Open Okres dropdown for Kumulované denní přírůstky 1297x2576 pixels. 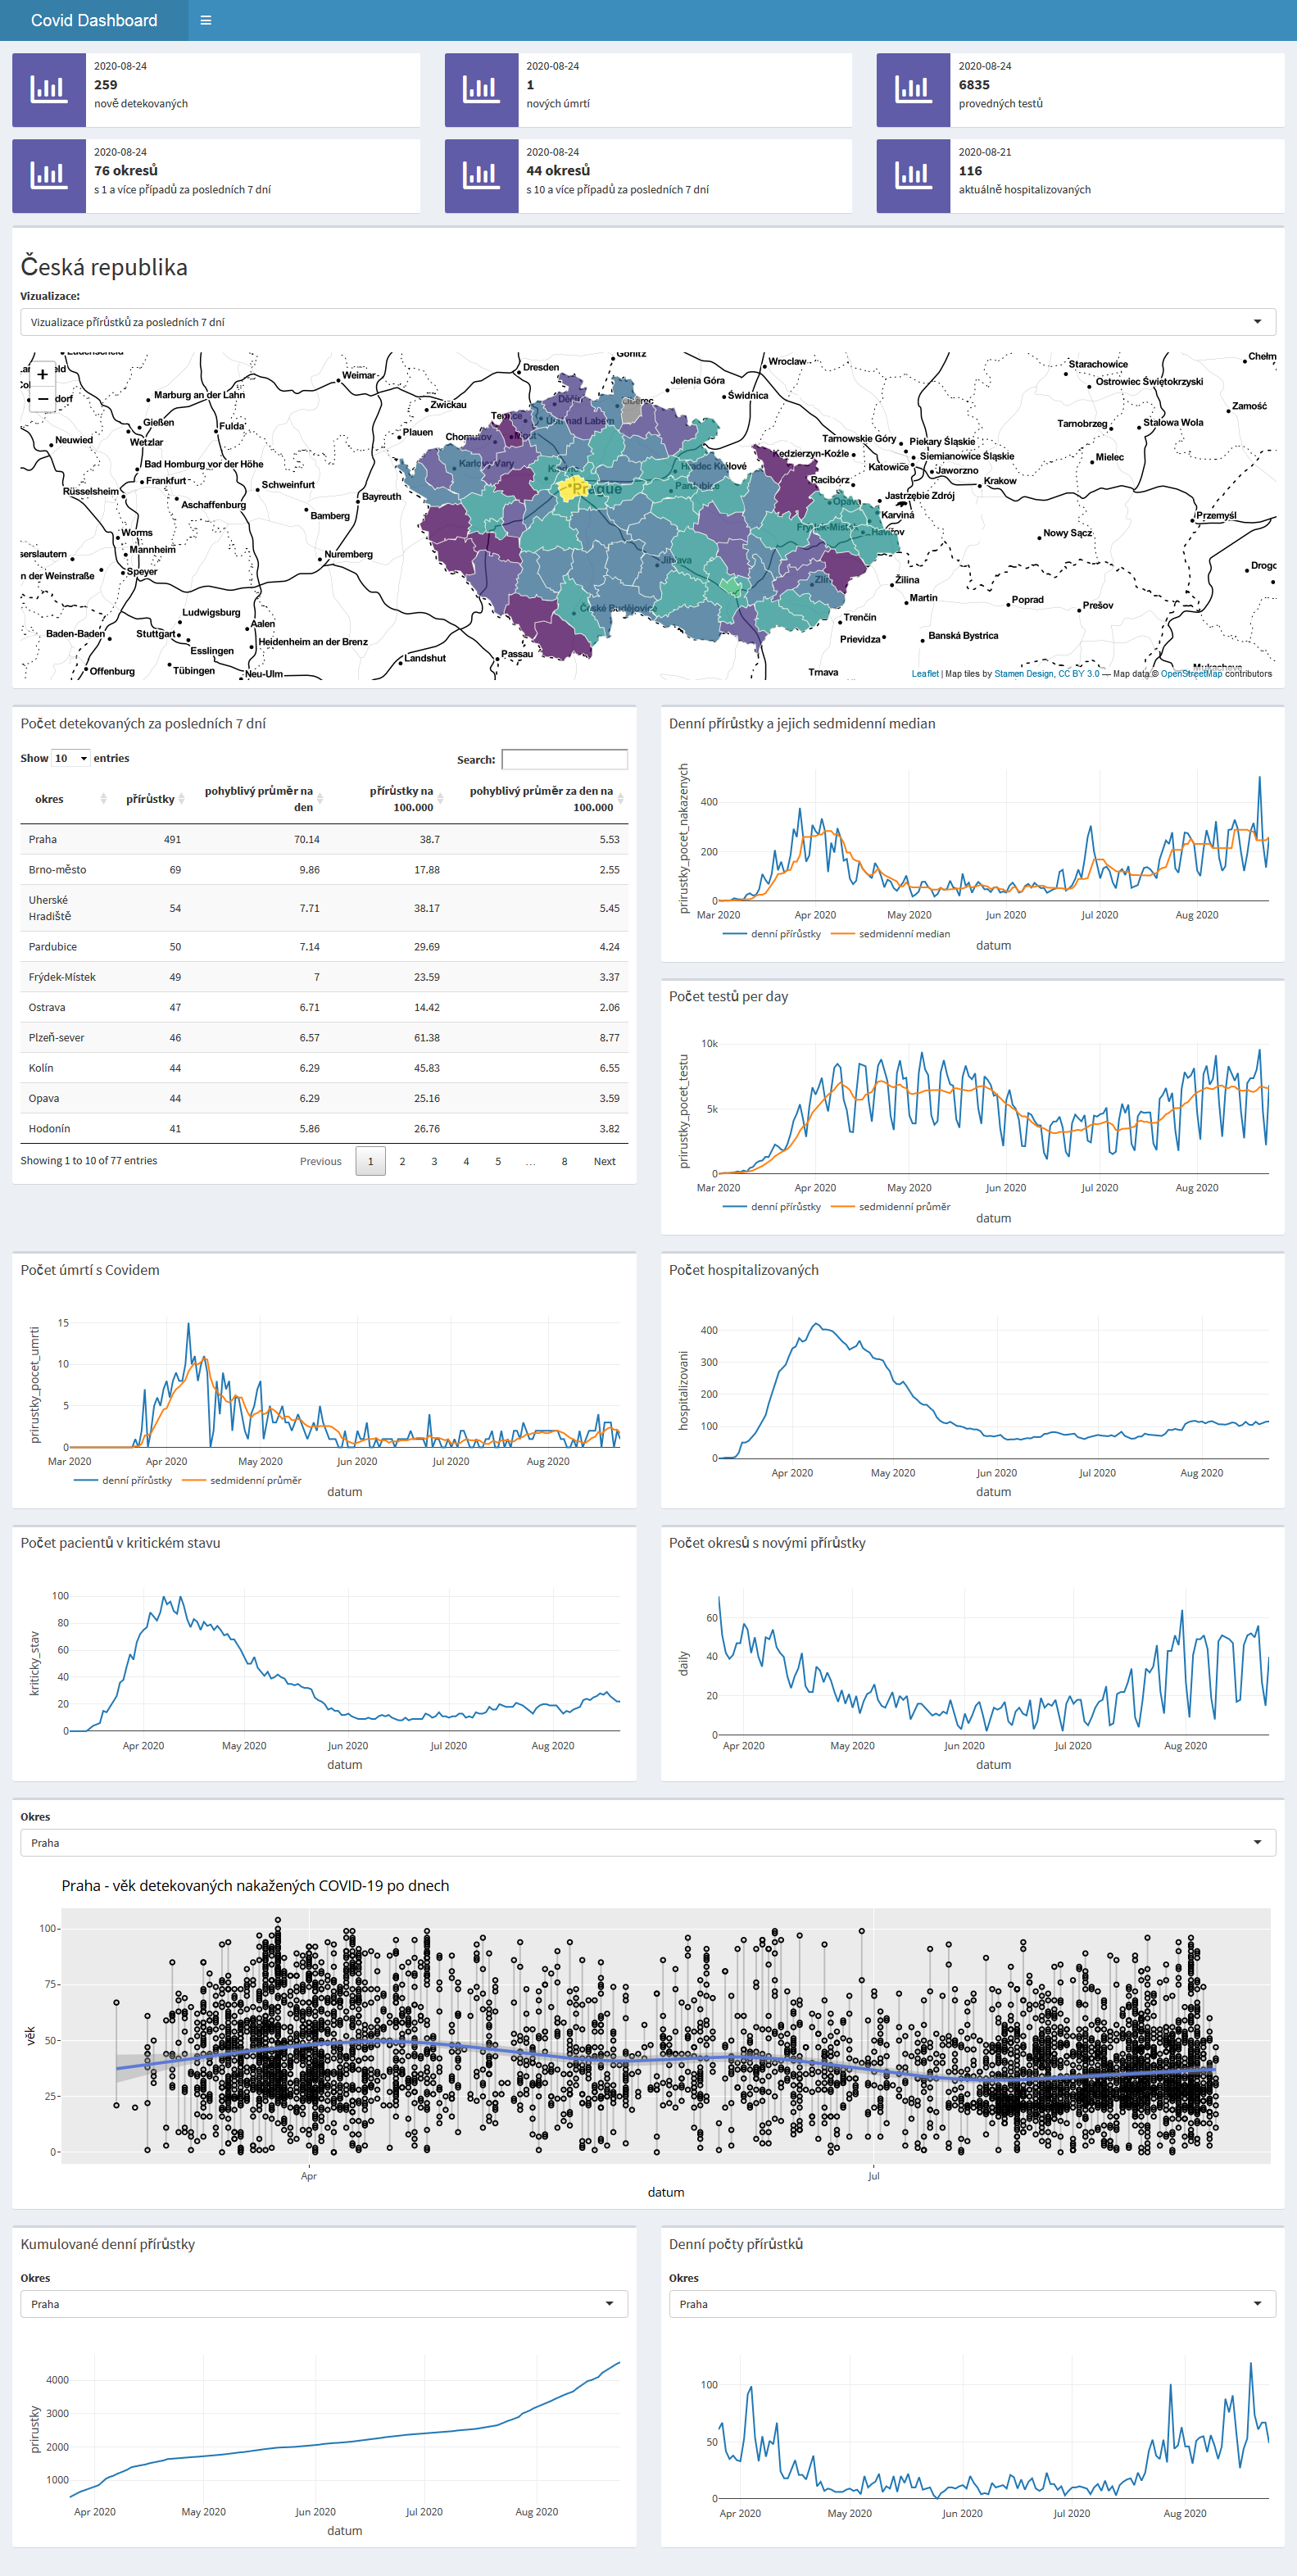click(x=324, y=2304)
